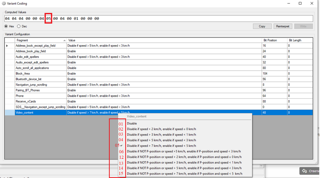Switch to the Dec radio option
320x178 pixels.
(19, 26)
